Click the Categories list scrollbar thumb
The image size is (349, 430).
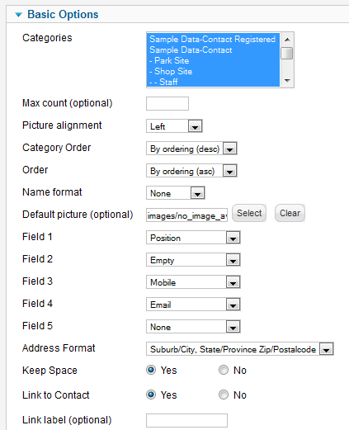pos(287,53)
